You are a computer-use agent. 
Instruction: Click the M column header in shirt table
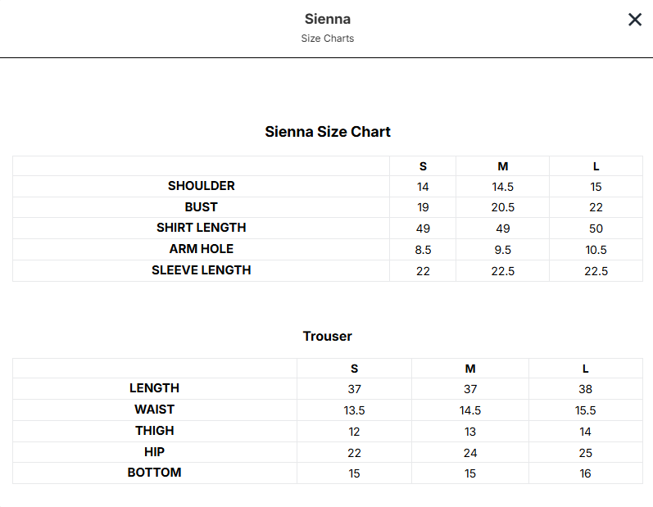point(503,166)
